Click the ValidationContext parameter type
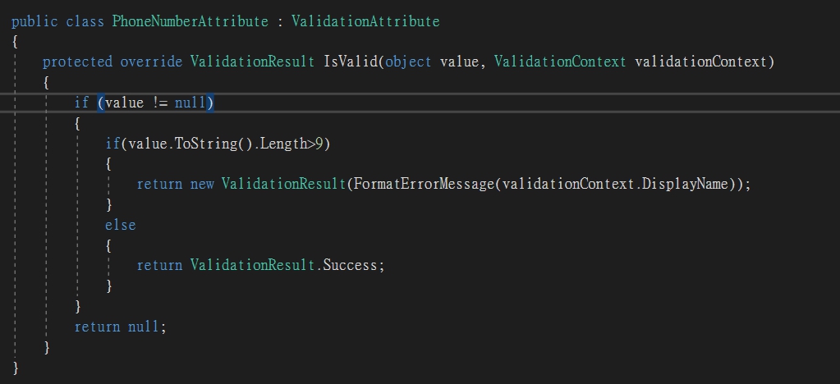840x384 pixels. (x=560, y=62)
